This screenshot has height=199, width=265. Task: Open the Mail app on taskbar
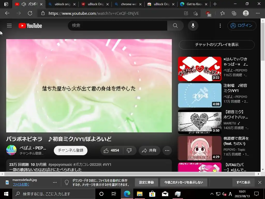[165, 194]
